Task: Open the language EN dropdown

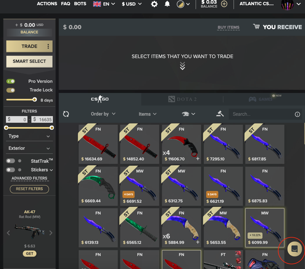Action: 104,4
